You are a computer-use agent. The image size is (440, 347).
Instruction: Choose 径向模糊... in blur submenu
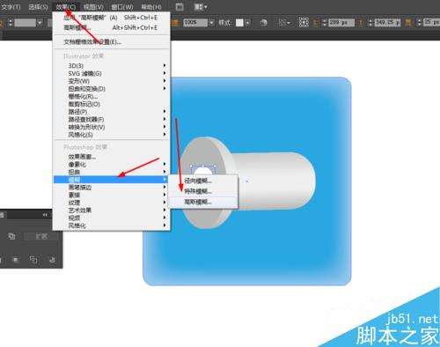click(203, 181)
